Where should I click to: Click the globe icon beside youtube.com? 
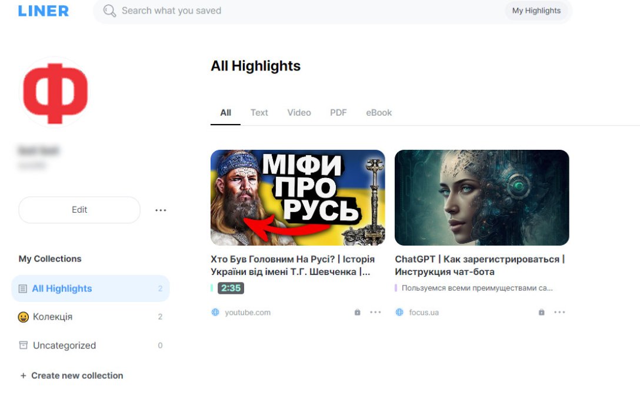click(x=215, y=313)
